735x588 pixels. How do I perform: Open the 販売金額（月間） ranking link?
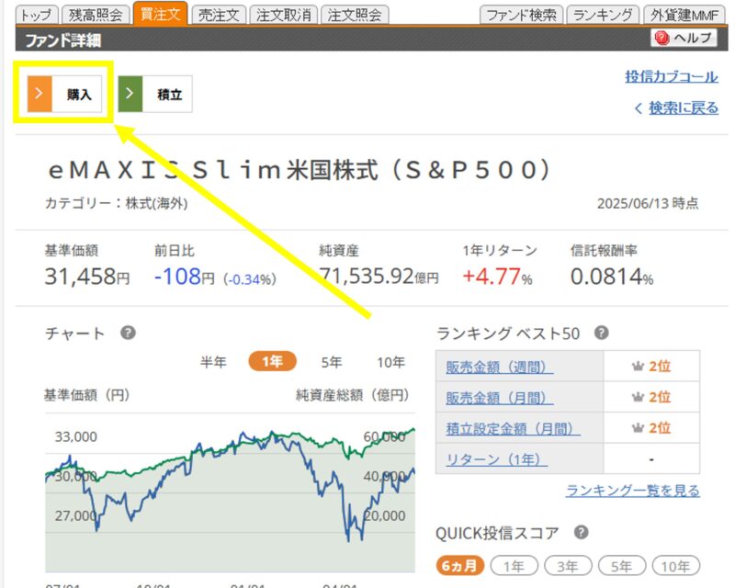click(500, 398)
